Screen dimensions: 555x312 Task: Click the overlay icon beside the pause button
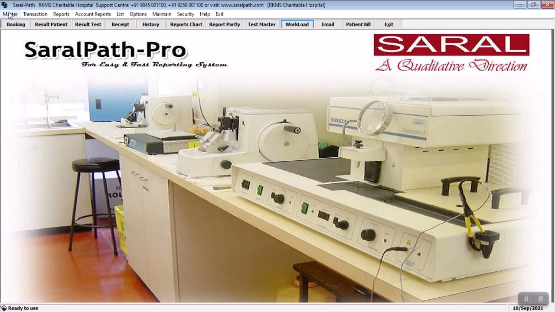tap(541, 299)
